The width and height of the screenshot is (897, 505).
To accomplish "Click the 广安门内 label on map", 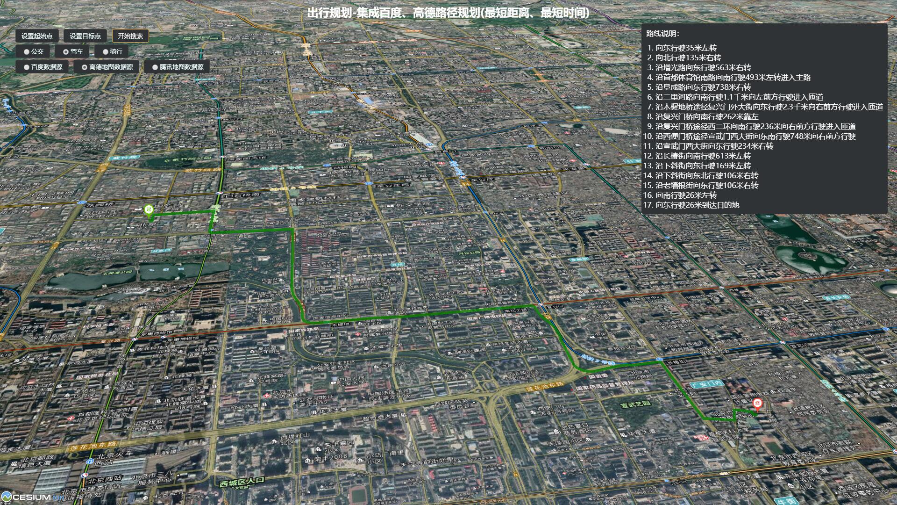I will [x=707, y=384].
